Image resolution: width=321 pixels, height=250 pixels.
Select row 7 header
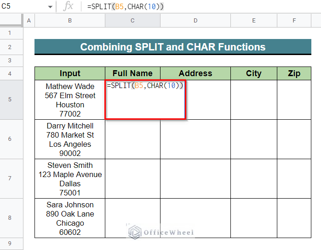click(11, 178)
